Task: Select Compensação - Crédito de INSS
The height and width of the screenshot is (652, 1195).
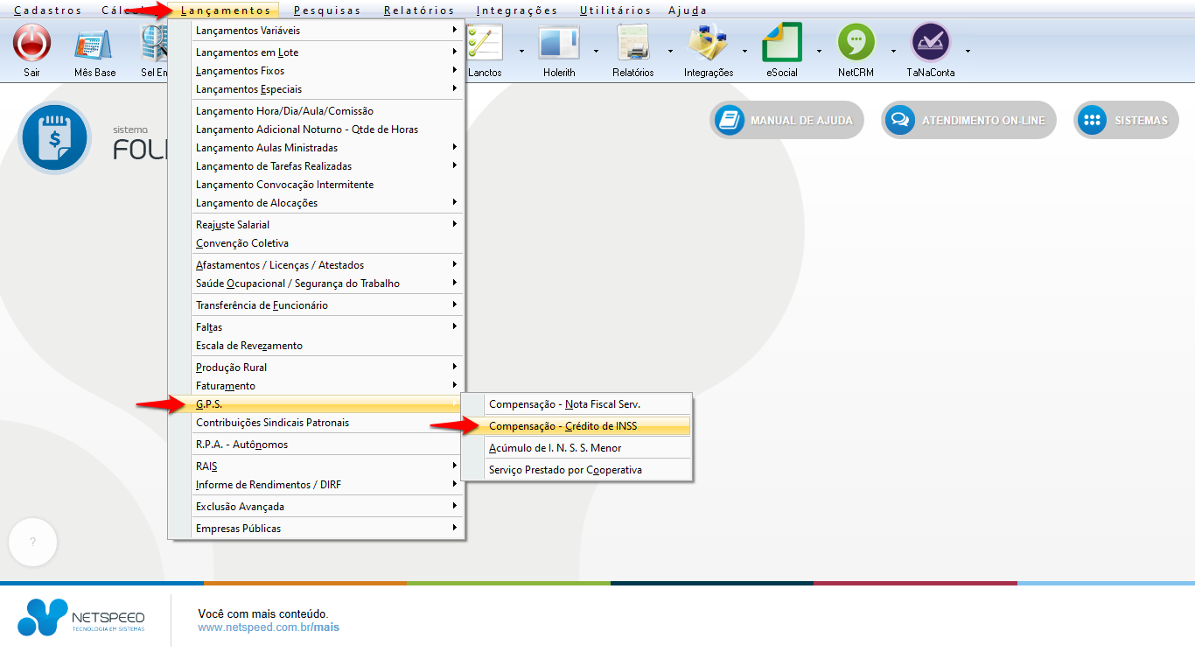Action: coord(563,426)
